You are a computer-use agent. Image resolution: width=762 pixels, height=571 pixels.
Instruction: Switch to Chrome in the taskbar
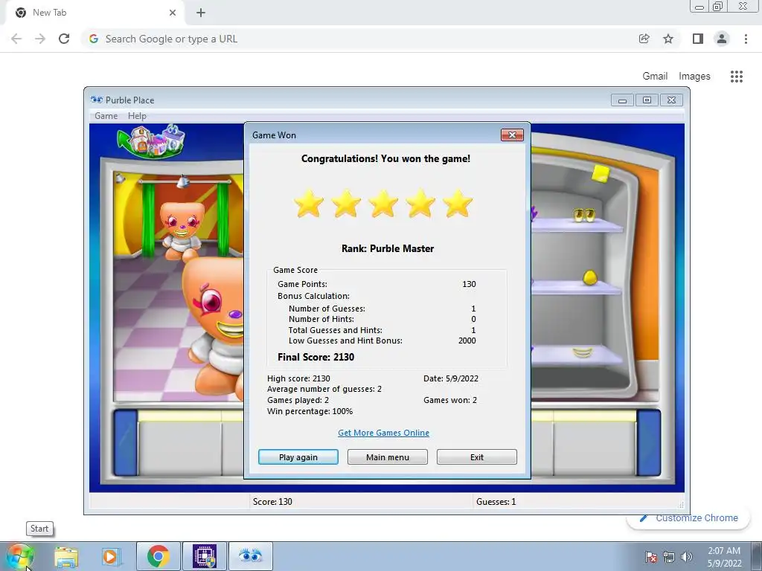coord(158,556)
